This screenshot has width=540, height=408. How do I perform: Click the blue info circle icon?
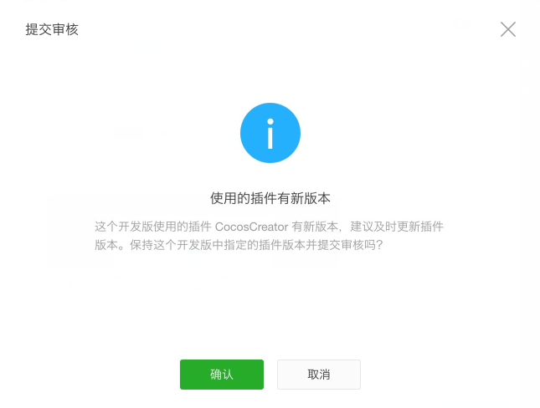270,133
